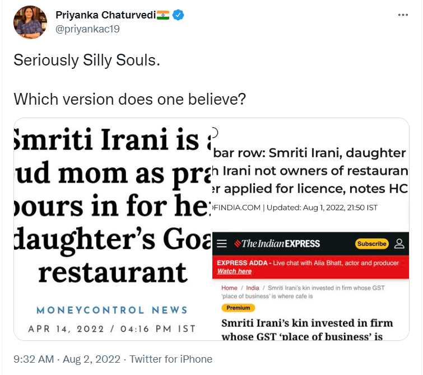Click the Indian flag emoji beside the name
The height and width of the screenshot is (375, 423).
pyautogui.click(x=163, y=15)
